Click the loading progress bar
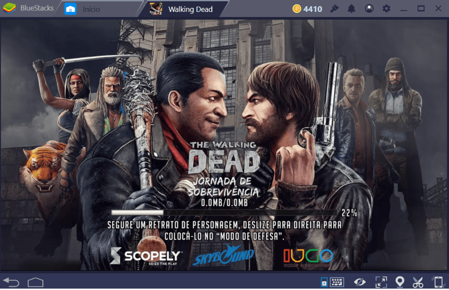 tap(225, 212)
